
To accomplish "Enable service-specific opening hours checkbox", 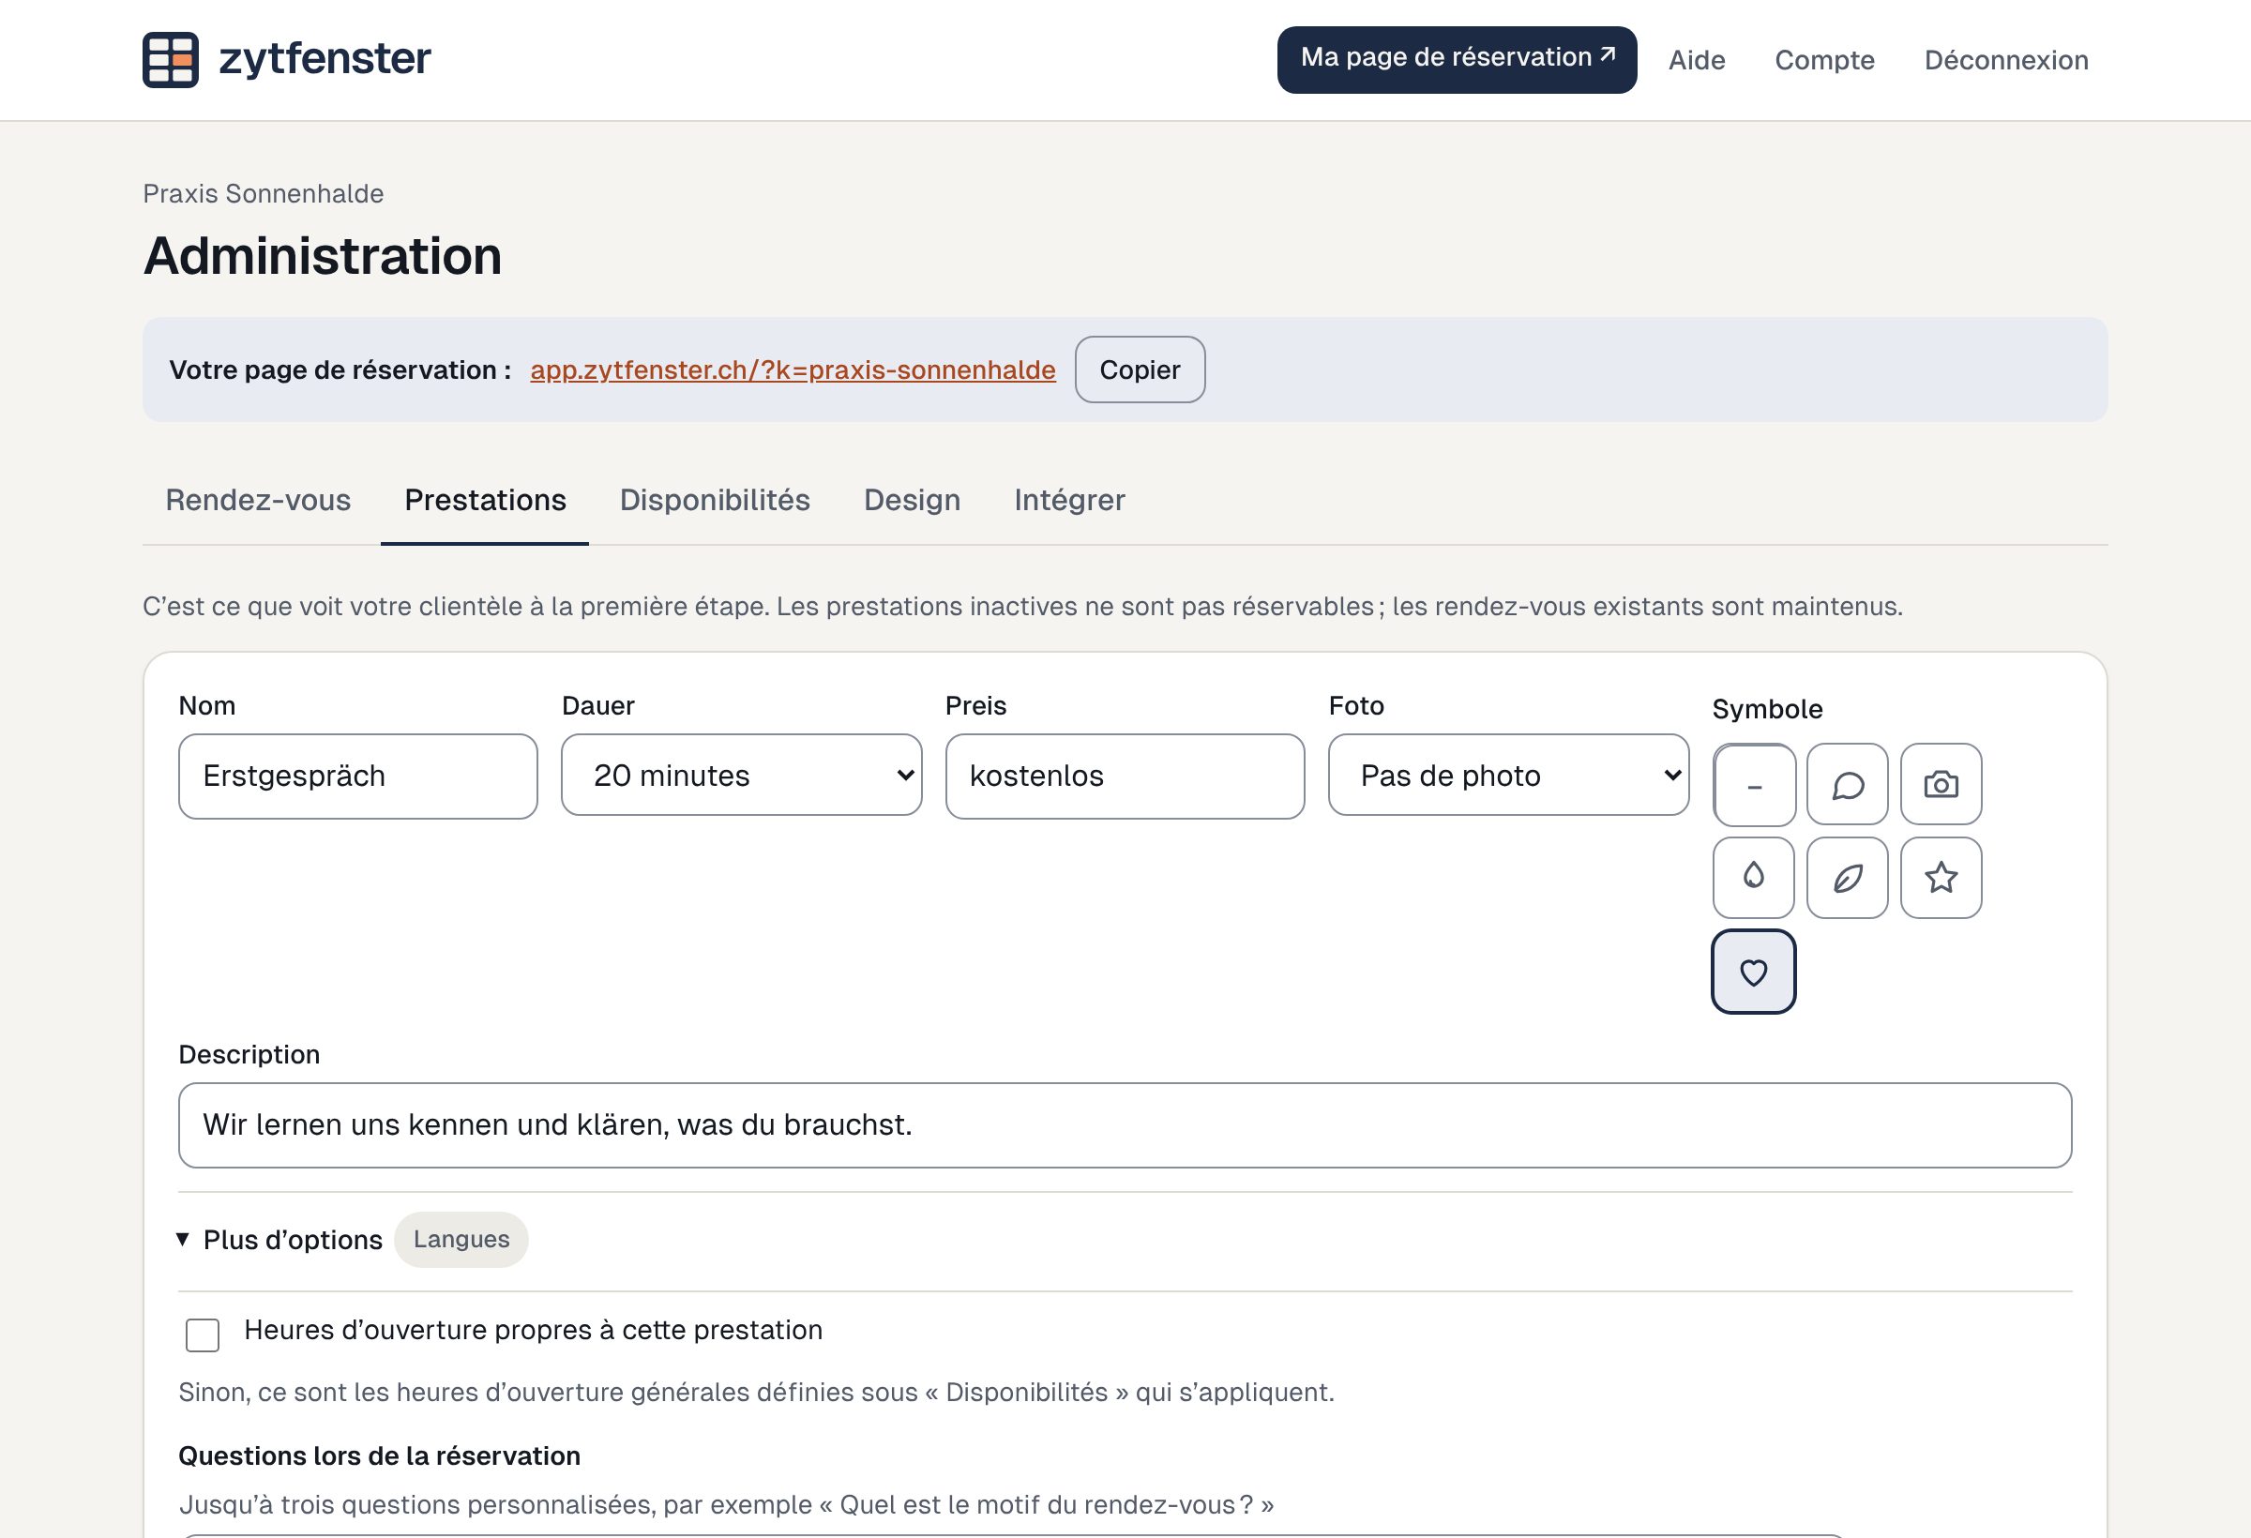I will pos(203,1334).
